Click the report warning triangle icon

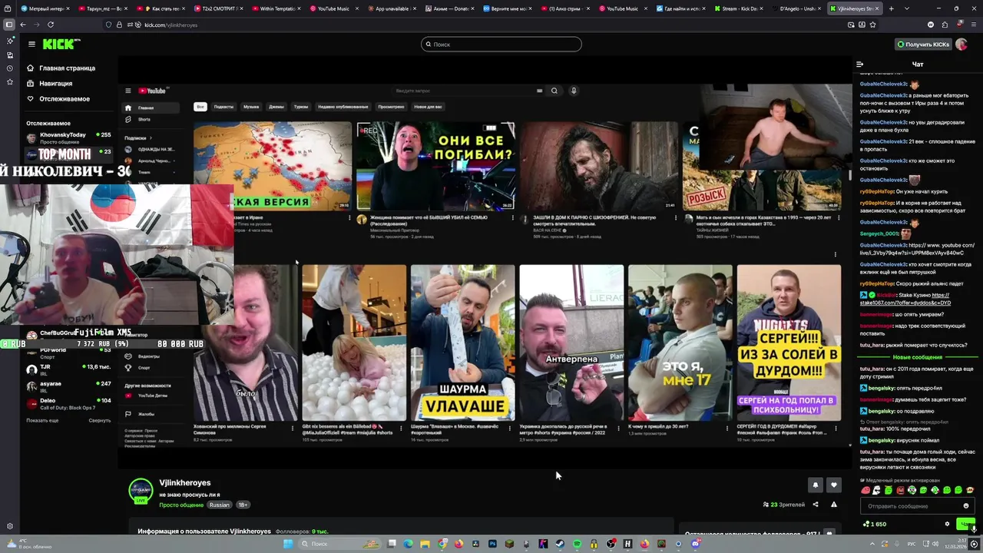(x=834, y=505)
